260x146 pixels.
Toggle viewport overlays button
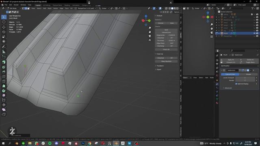pos(160,8)
